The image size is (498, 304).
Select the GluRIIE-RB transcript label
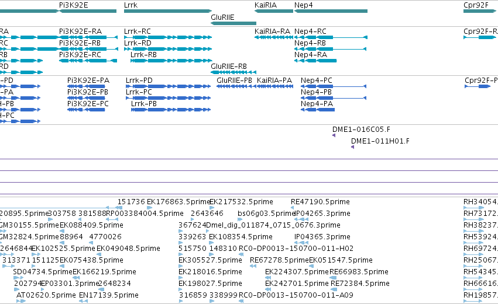tap(229, 67)
